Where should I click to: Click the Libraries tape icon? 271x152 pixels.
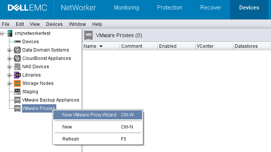(17, 75)
